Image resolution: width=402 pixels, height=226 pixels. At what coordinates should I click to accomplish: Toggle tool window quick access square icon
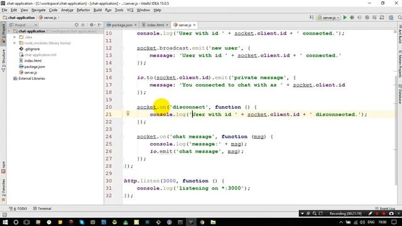pyautogui.click(x=4, y=215)
